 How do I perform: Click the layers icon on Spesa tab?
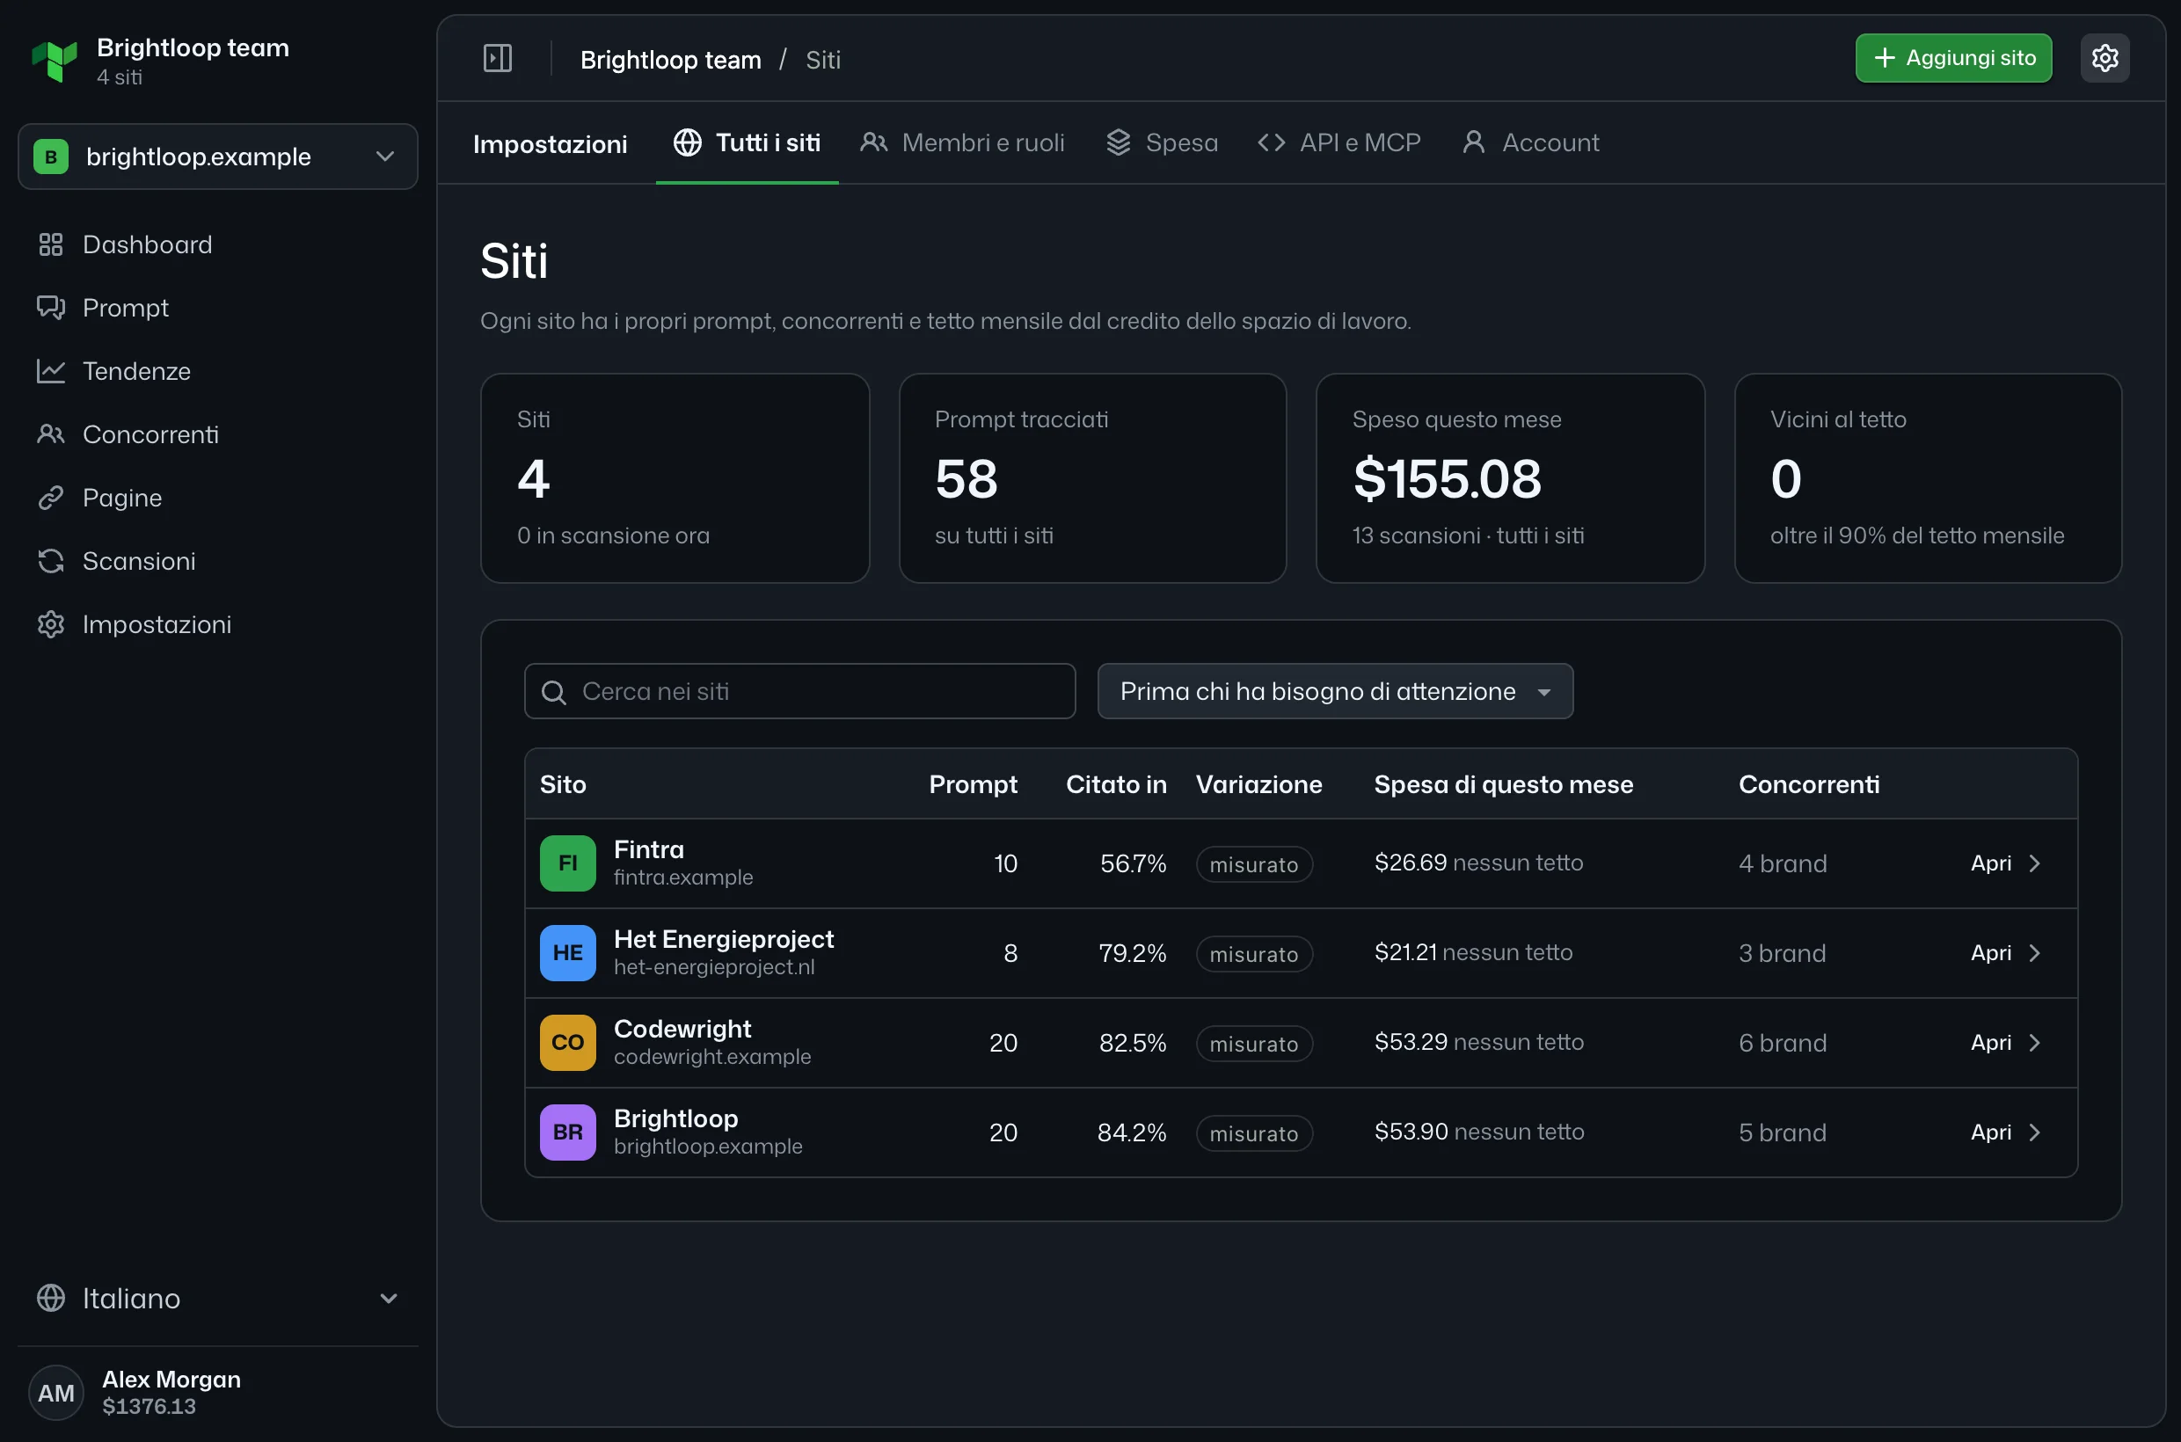pos(1119,142)
